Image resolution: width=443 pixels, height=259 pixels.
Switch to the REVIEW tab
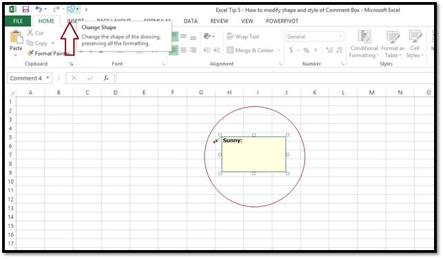(x=219, y=21)
